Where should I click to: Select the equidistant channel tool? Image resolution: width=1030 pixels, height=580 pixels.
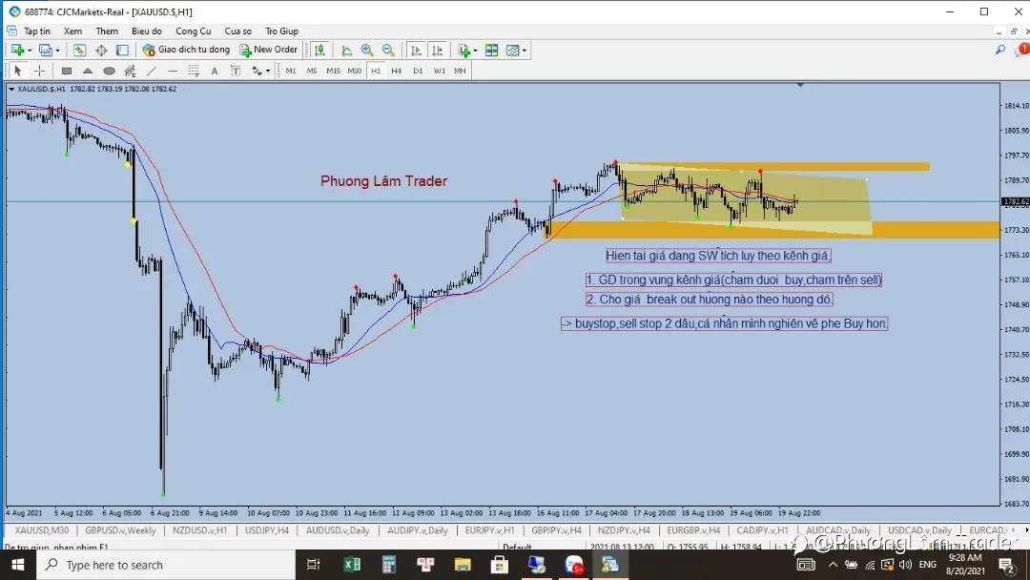click(130, 71)
